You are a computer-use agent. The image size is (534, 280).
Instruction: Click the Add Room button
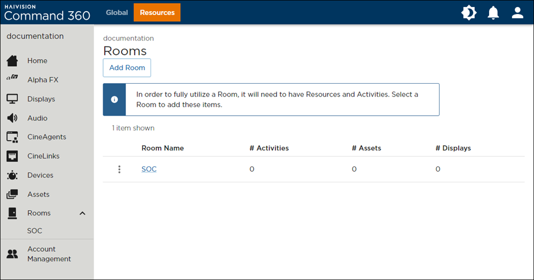pos(127,68)
